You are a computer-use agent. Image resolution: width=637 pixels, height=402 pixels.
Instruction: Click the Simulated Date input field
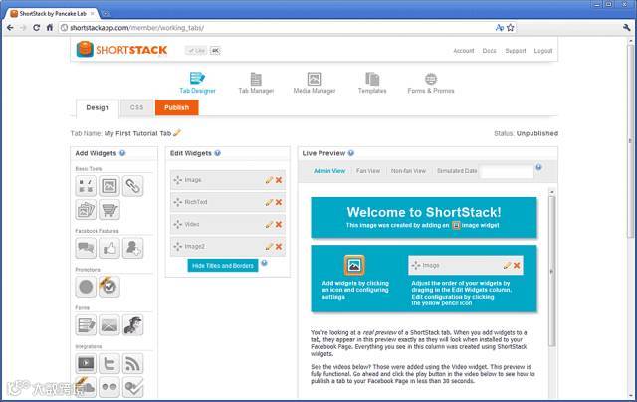click(x=507, y=171)
